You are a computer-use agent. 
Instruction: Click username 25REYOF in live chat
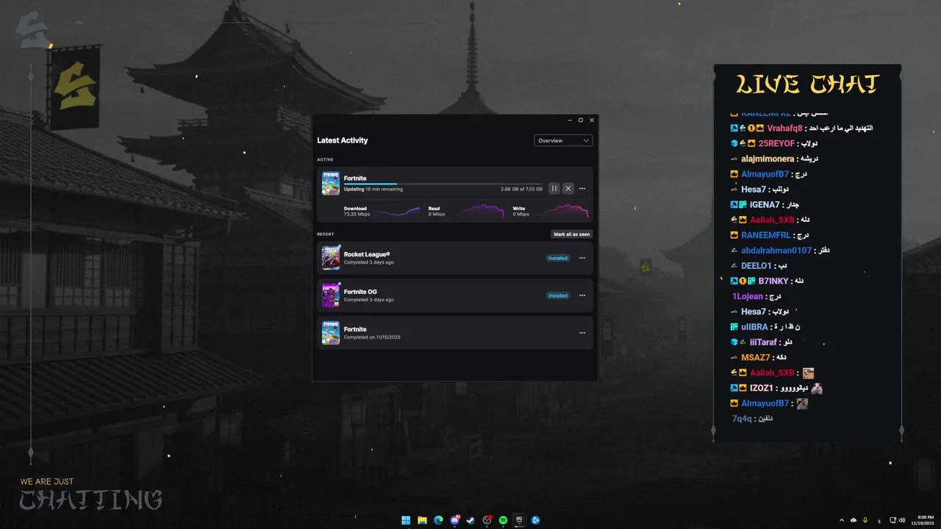coord(776,143)
